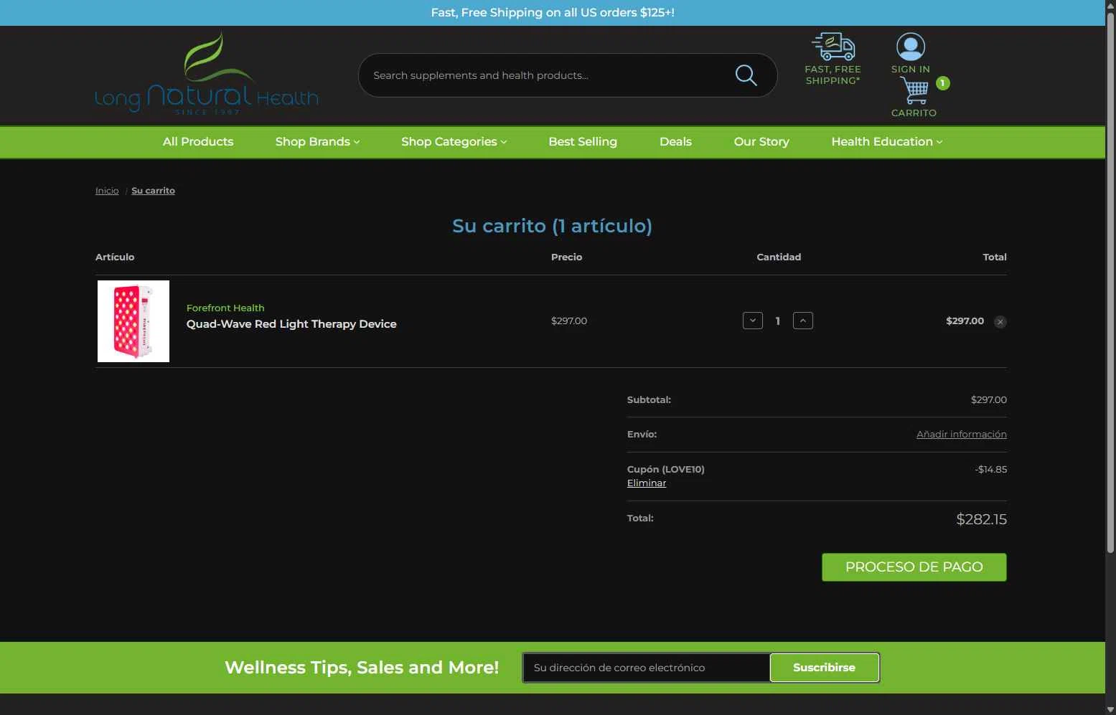Image resolution: width=1116 pixels, height=715 pixels.
Task: Expand the Shop Brands menu
Action: coord(317,142)
